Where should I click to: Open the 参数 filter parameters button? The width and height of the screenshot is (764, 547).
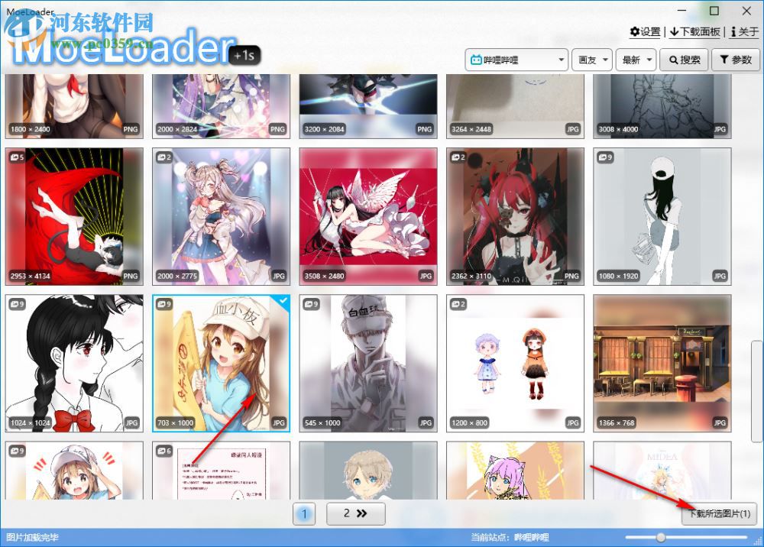click(x=735, y=60)
